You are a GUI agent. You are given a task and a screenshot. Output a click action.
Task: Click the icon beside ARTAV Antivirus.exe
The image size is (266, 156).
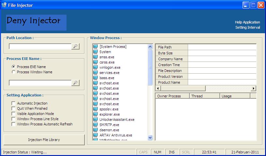pos(96,135)
